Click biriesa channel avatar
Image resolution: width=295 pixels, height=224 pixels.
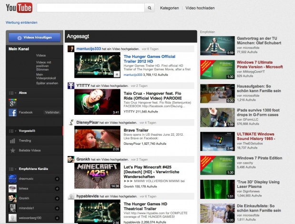12,188
